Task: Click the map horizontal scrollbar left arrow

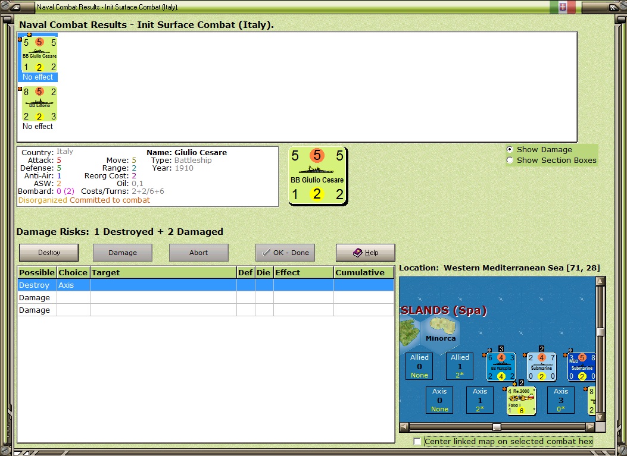Action: click(x=404, y=427)
